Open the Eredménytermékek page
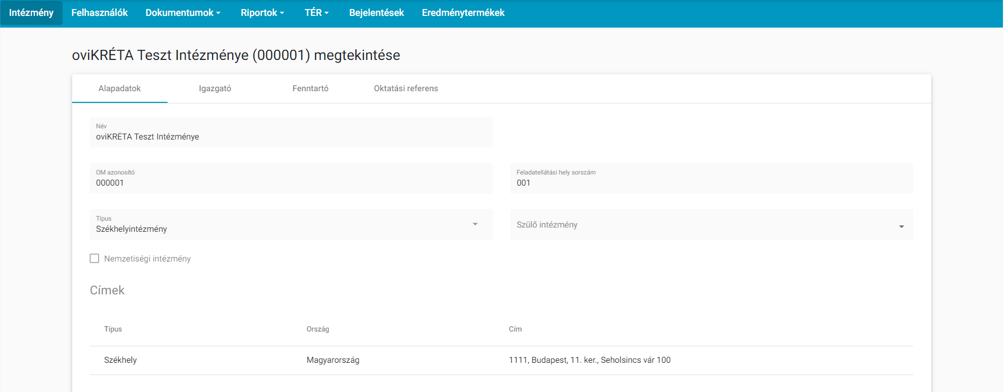This screenshot has height=392, width=1004. click(x=463, y=13)
